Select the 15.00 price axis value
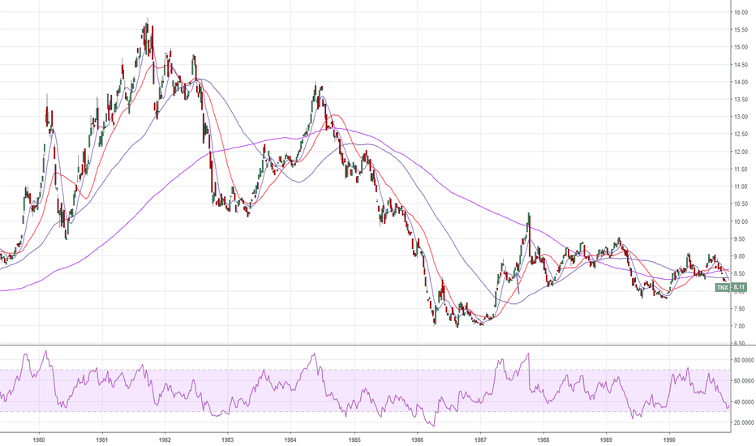The image size is (756, 446). [x=741, y=47]
